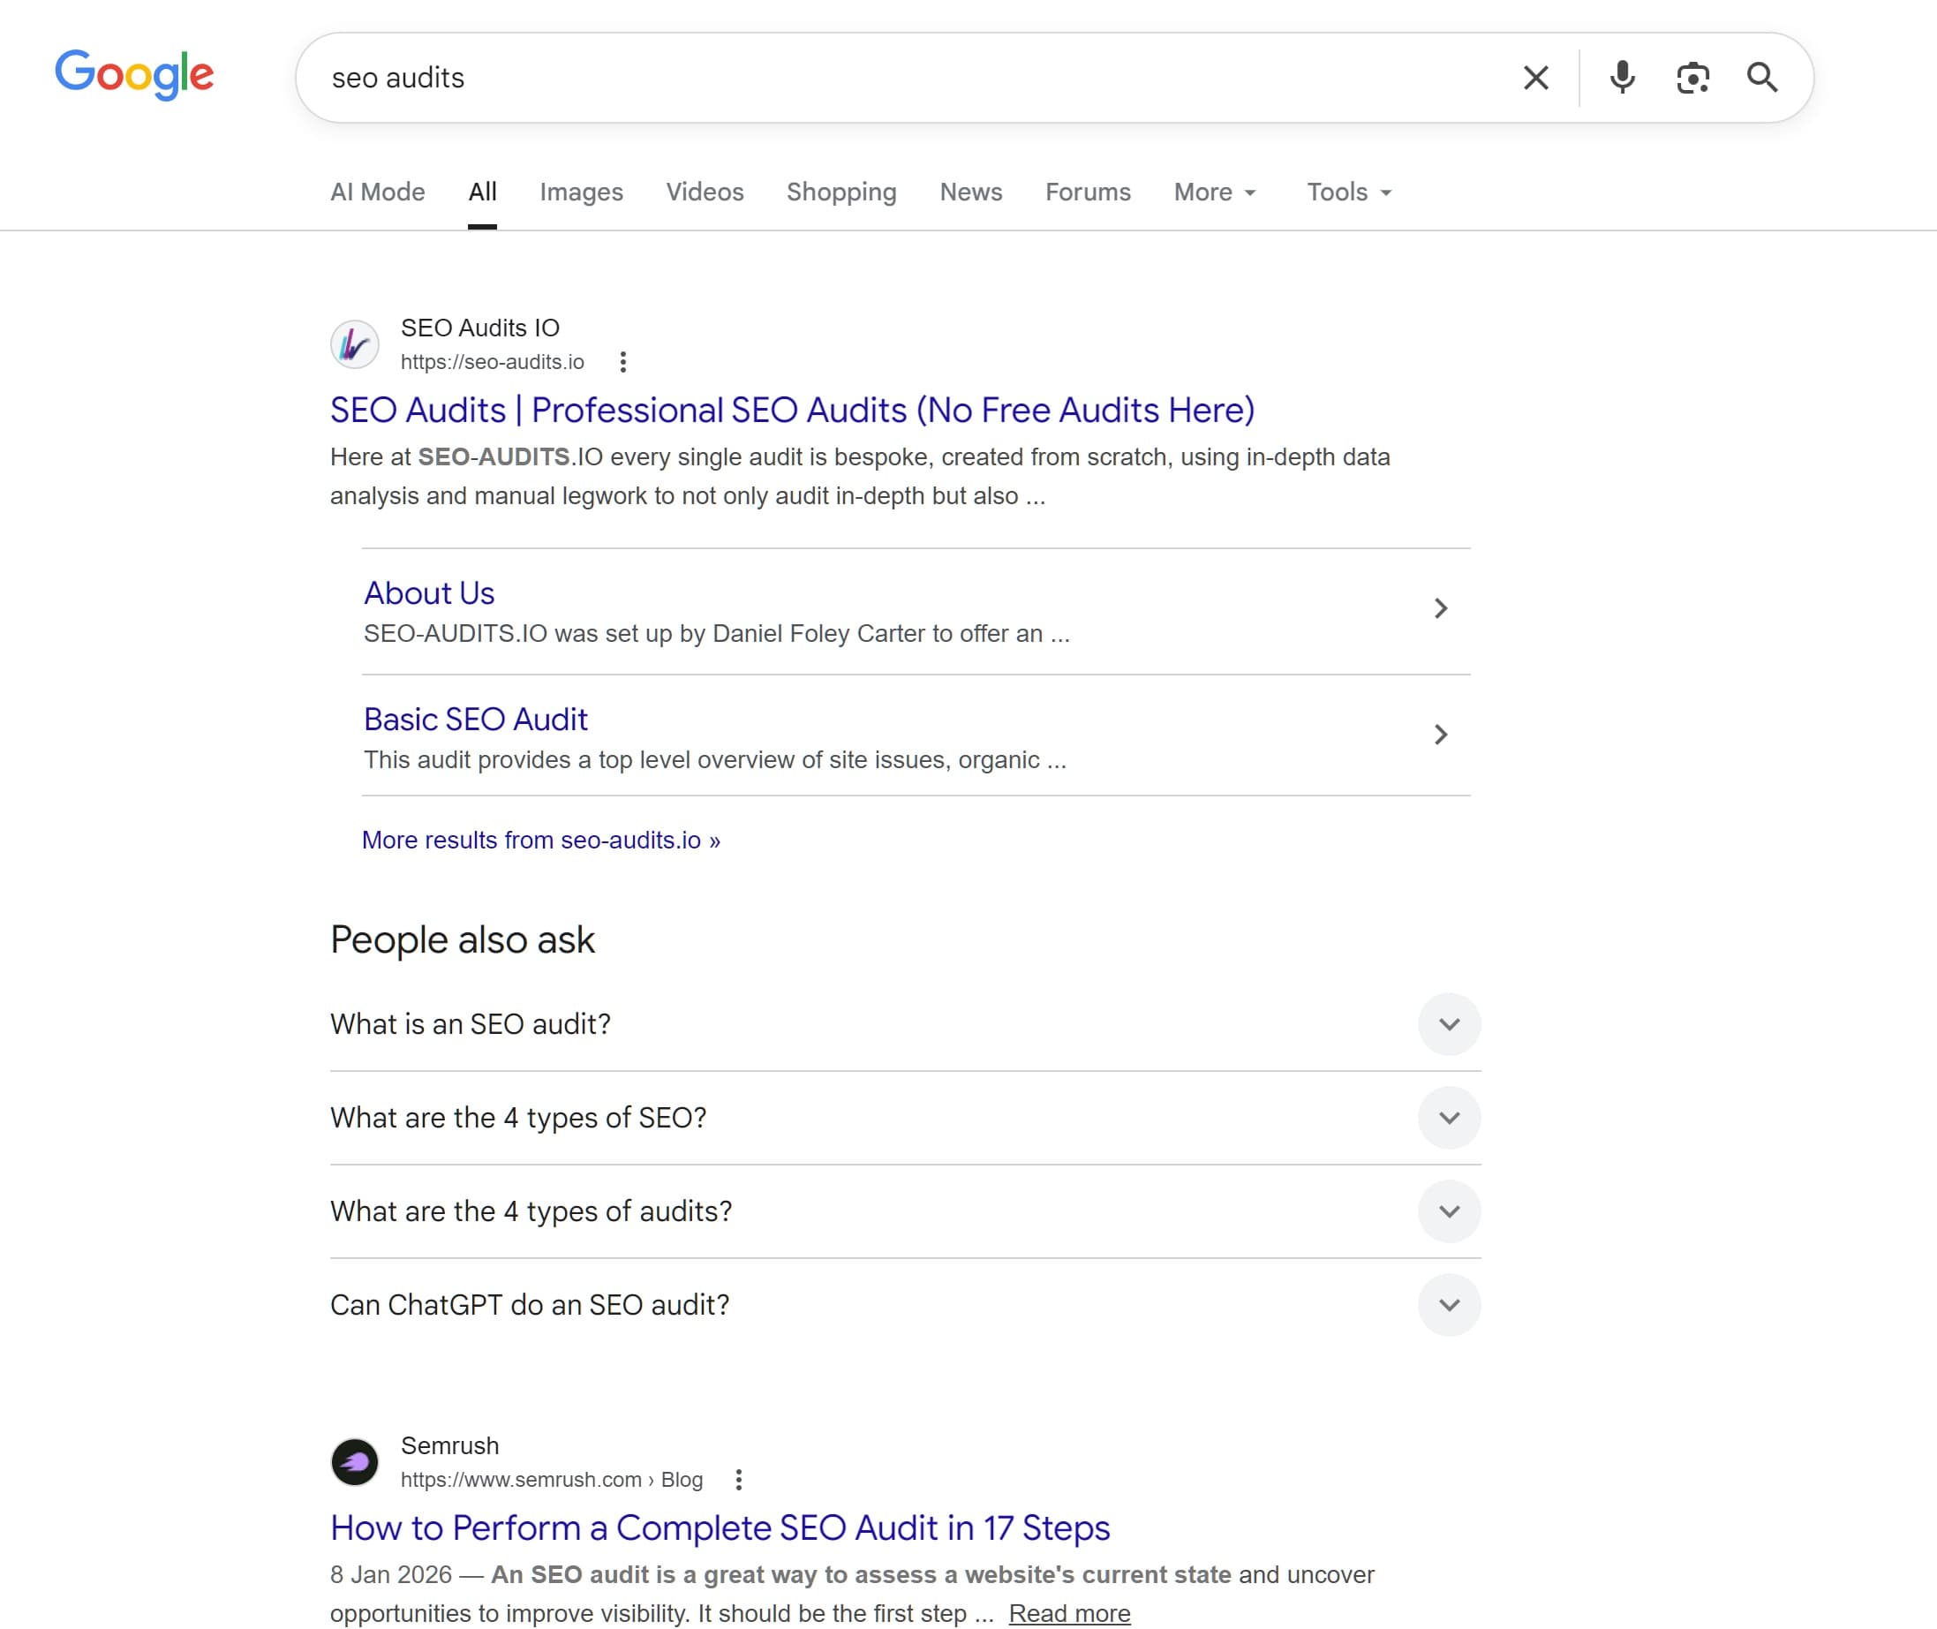1937x1629 pixels.
Task: Open the More search categories dropdown
Action: click(x=1214, y=192)
